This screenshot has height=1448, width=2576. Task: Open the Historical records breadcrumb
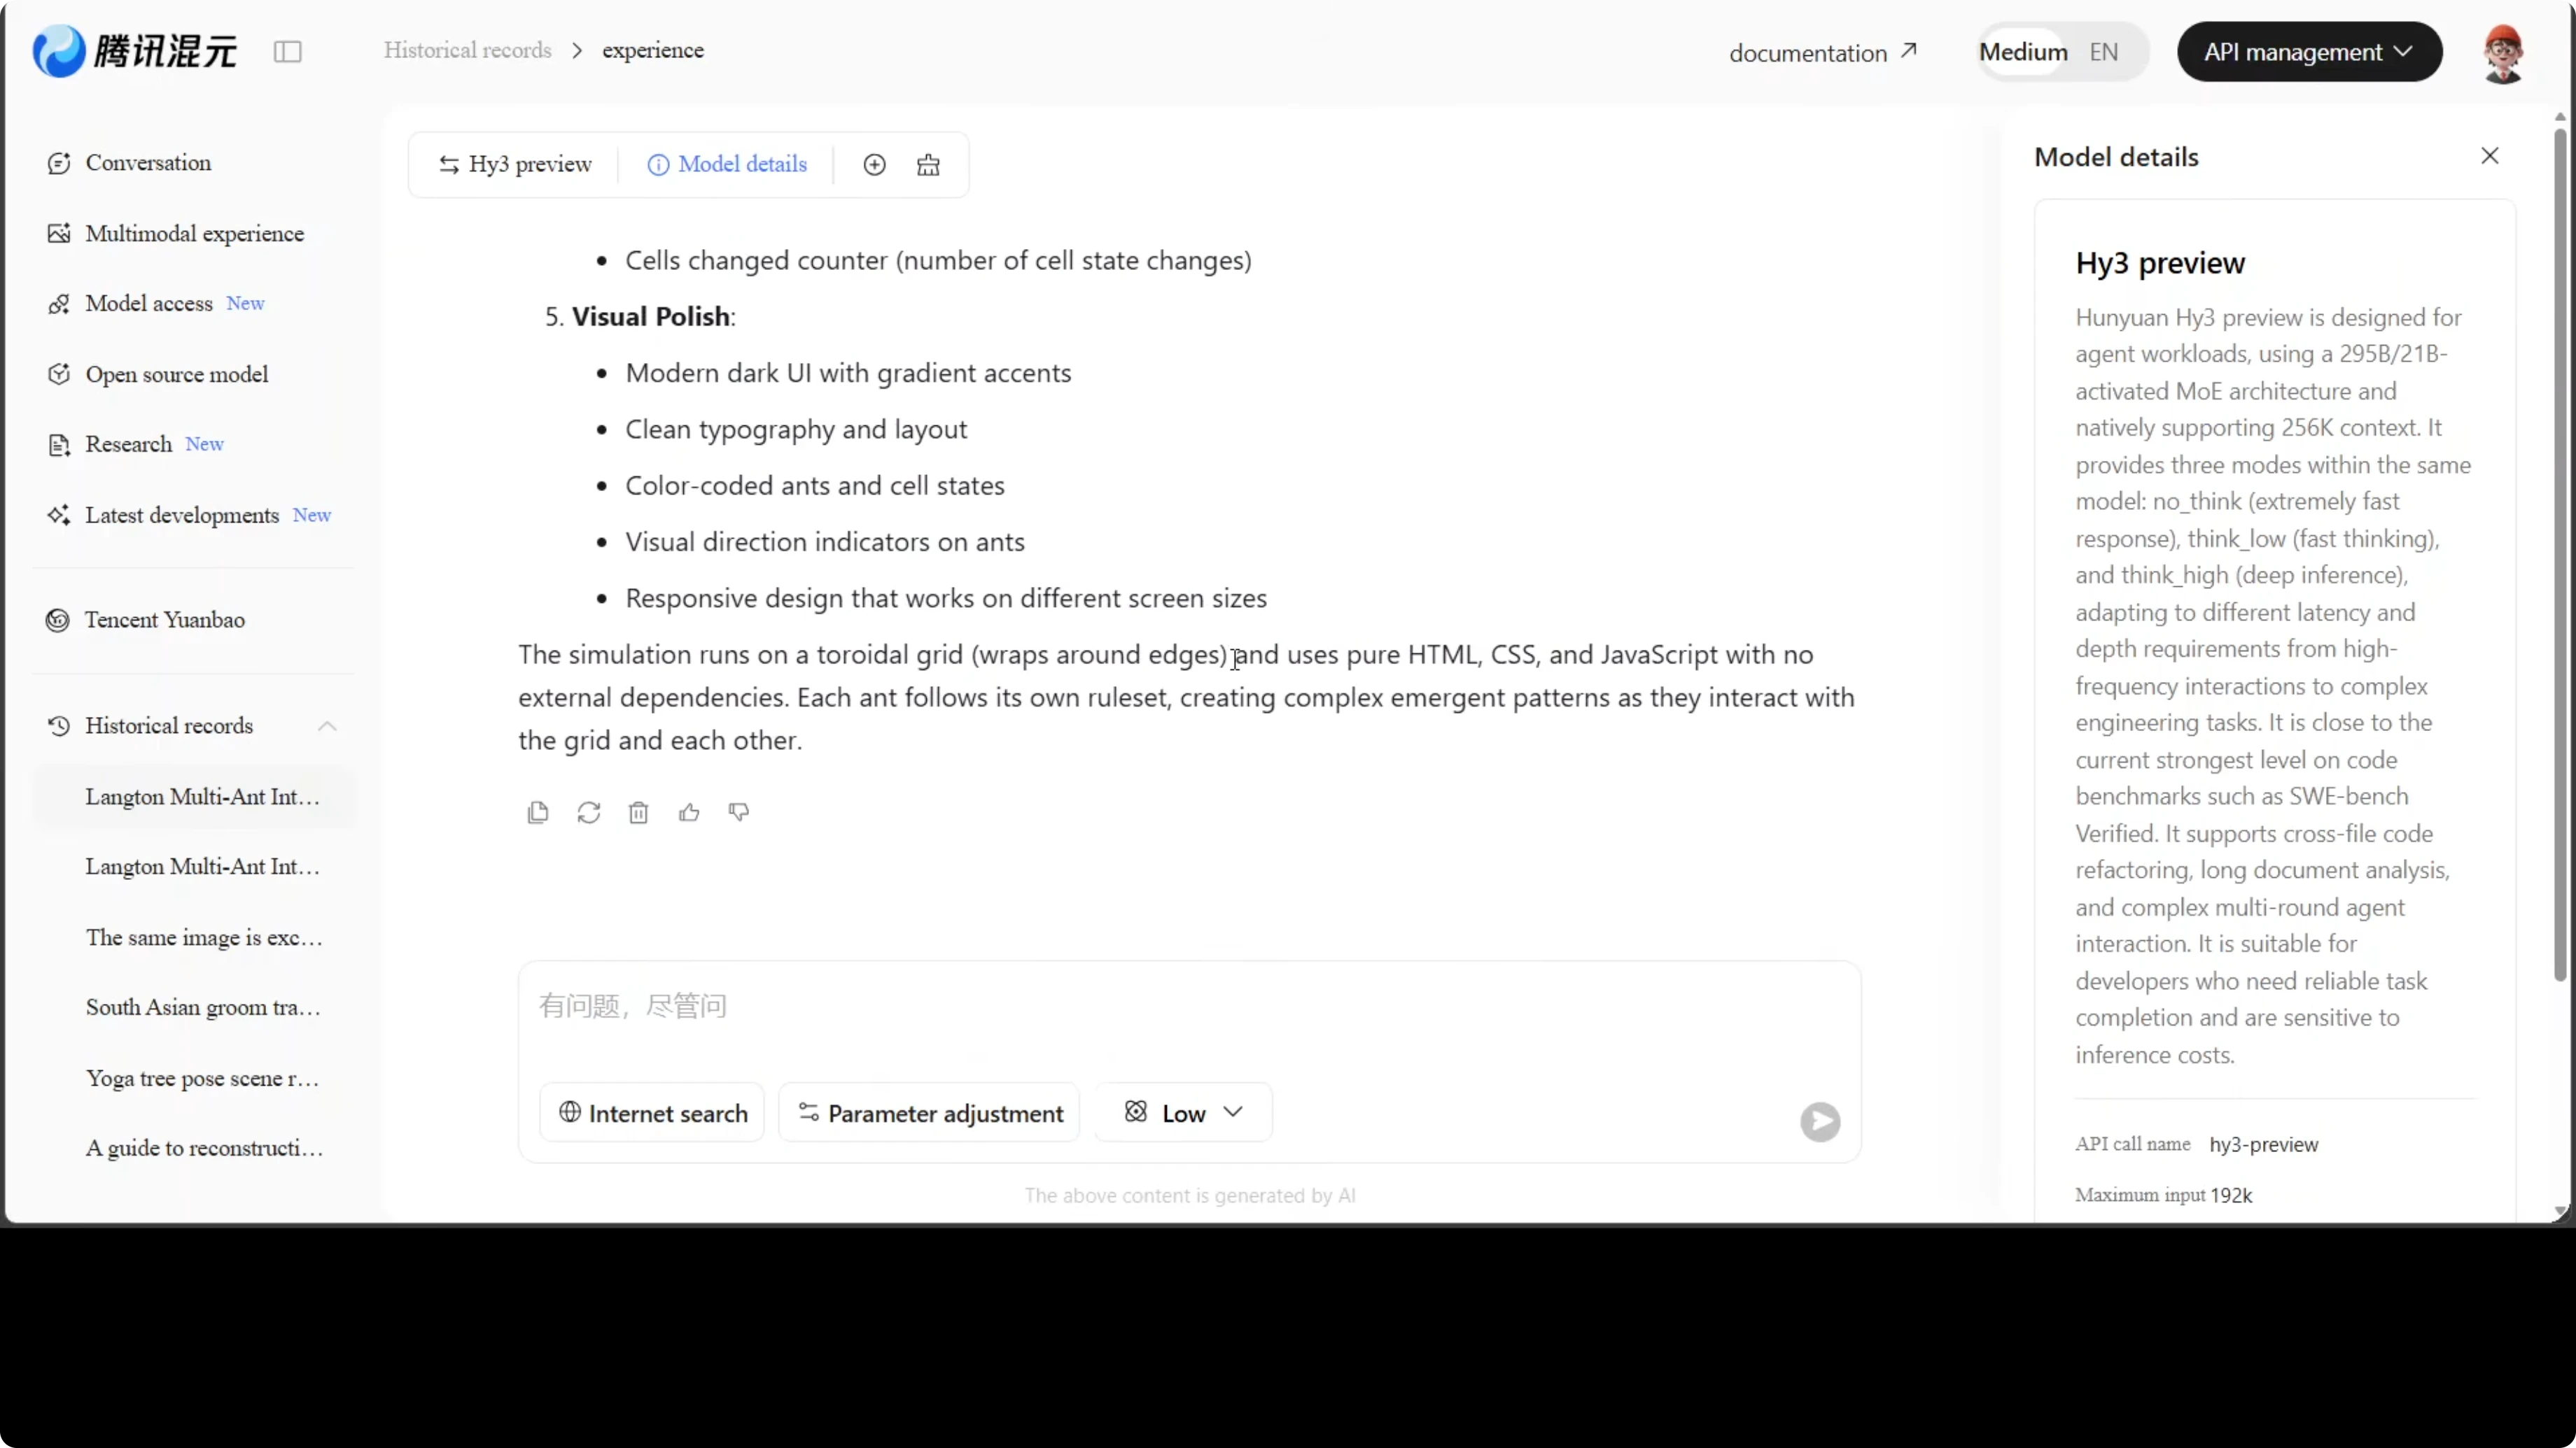[x=466, y=50]
